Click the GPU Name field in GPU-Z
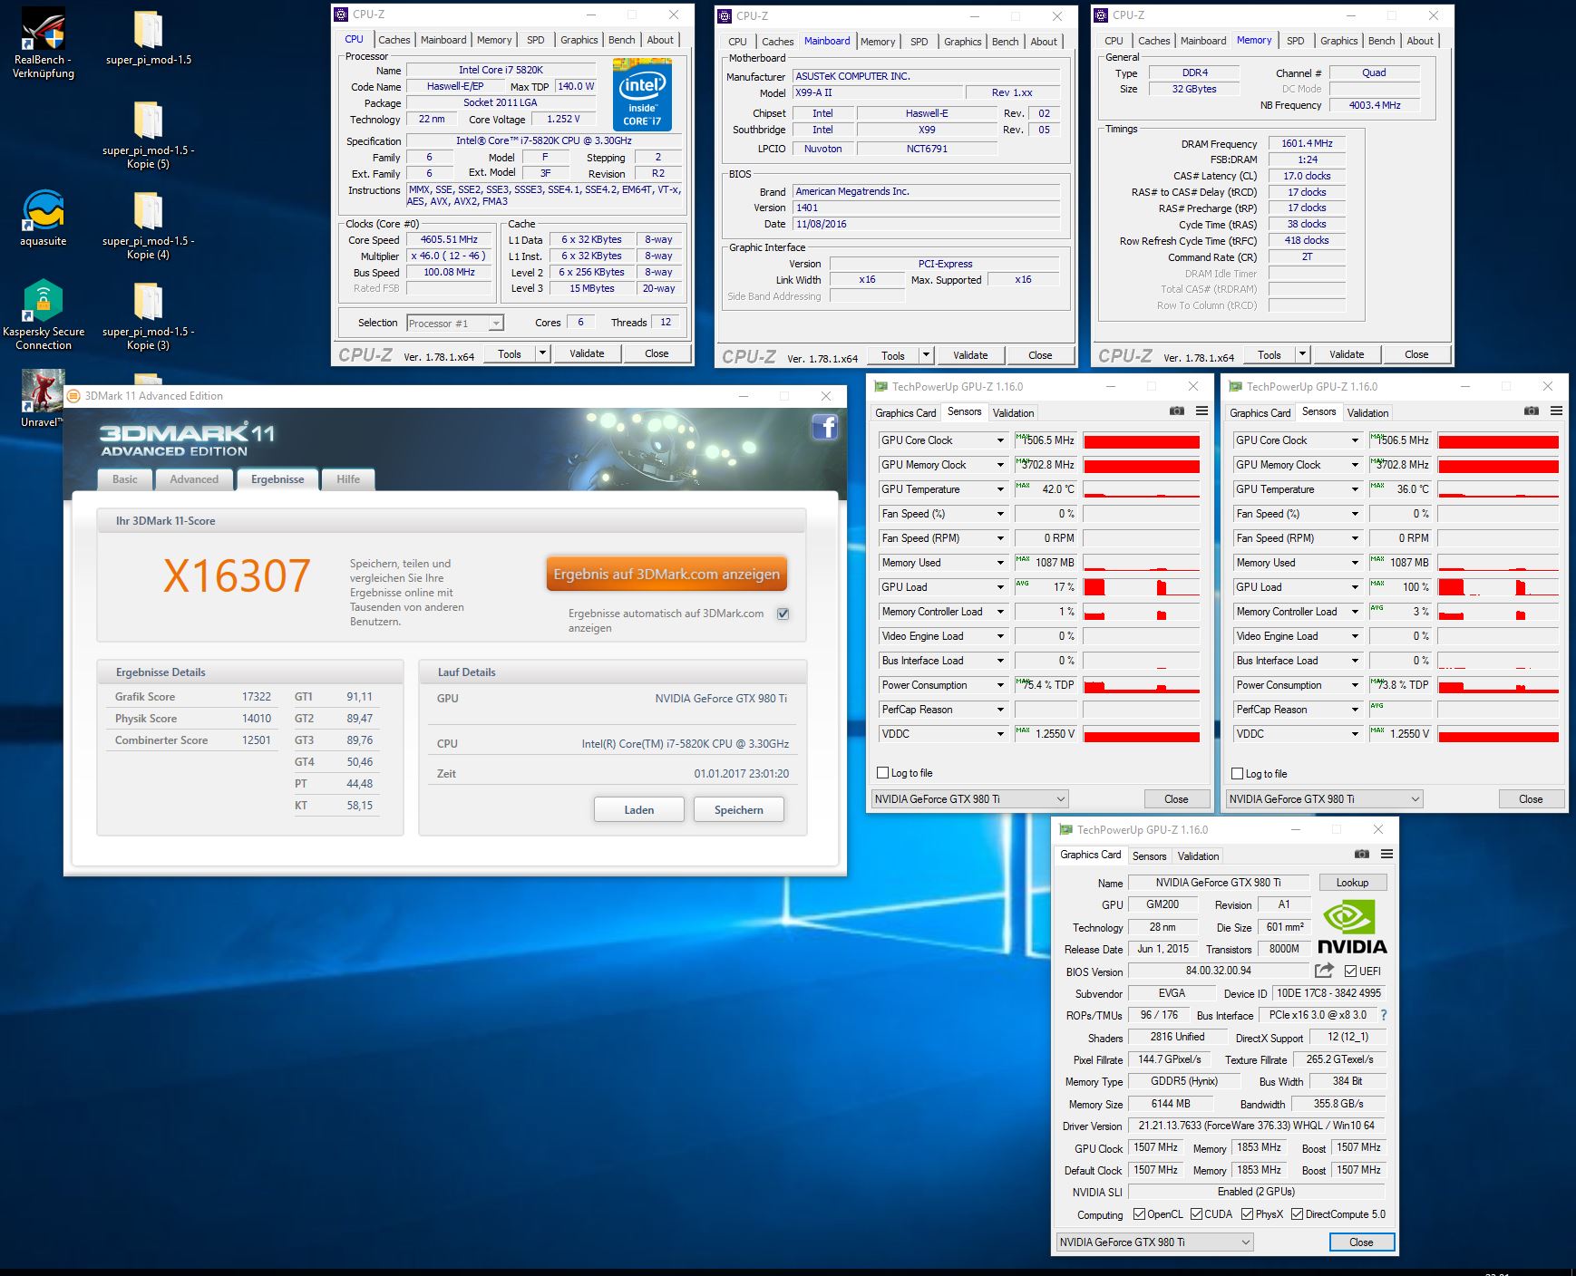 [x=1218, y=883]
